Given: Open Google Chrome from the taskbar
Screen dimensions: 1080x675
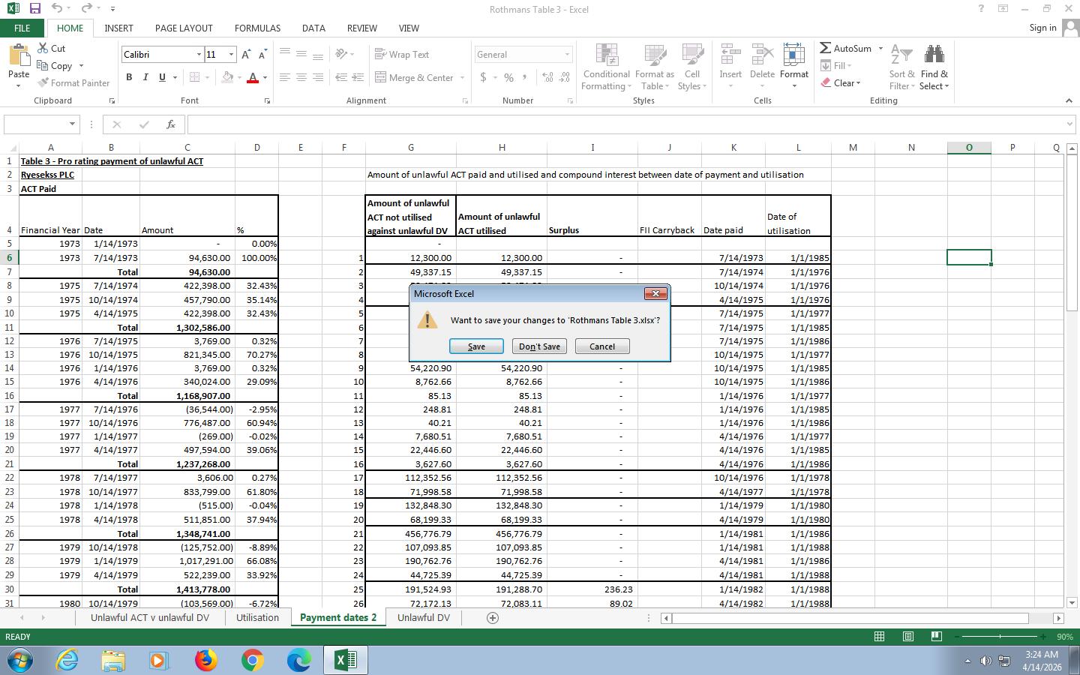Looking at the screenshot, I should pos(252,660).
